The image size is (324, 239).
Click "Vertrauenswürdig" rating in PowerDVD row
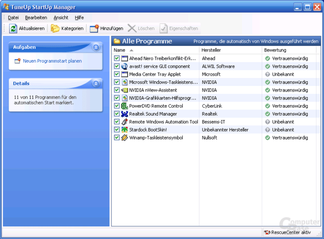pyautogui.click(x=290, y=106)
